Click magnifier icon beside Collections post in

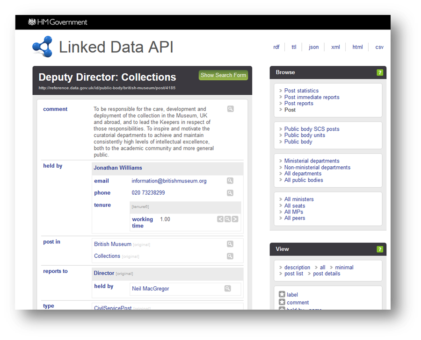coord(230,256)
